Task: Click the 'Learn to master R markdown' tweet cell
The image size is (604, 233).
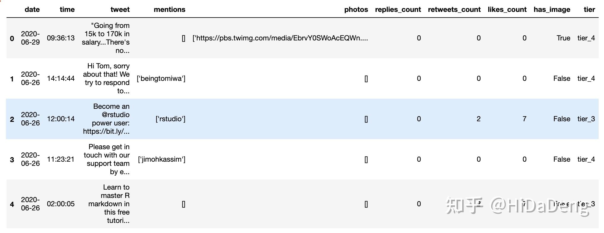Action: 109,204
